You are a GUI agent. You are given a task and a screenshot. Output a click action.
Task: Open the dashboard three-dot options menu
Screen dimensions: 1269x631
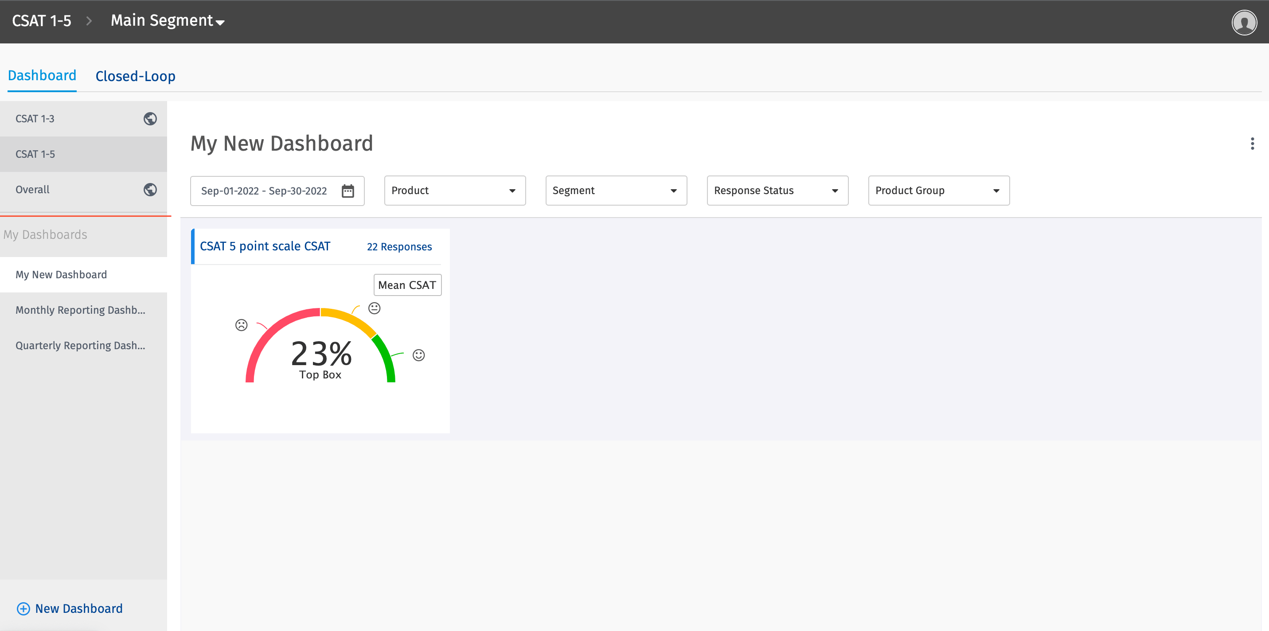pos(1252,143)
